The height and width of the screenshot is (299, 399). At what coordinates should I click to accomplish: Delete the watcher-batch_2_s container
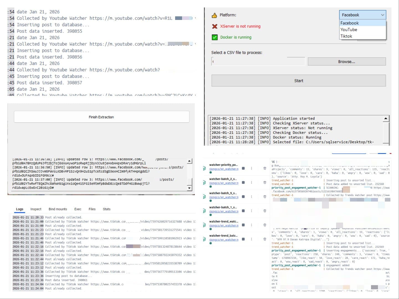click(265, 182)
